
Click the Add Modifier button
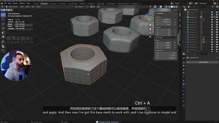pos(202,62)
